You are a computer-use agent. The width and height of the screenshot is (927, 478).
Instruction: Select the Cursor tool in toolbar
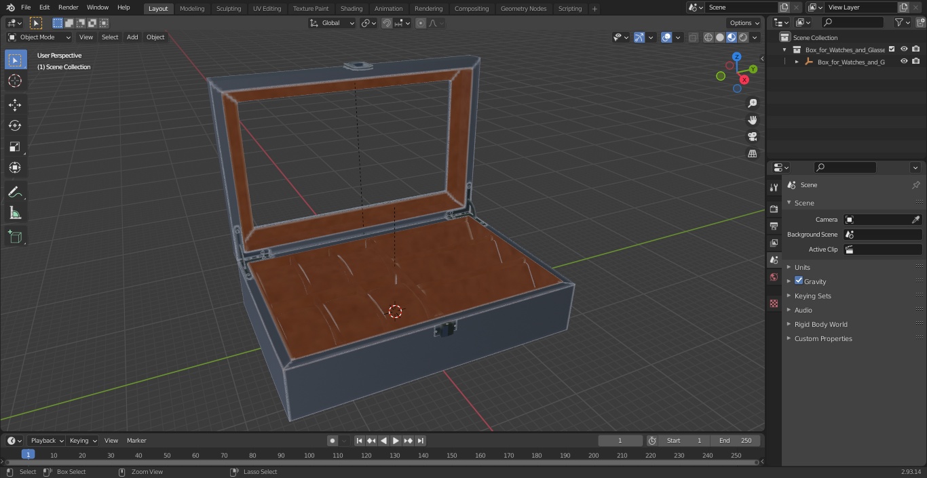coord(15,81)
